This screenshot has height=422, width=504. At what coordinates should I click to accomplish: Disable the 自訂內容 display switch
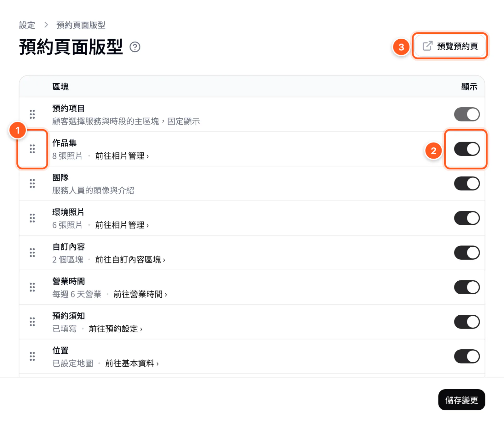(x=467, y=253)
